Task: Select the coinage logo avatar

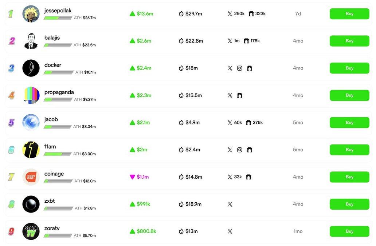Action: (31, 177)
